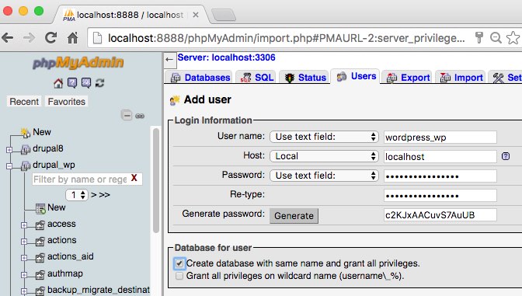Close the localhost:8888 browser tab

pyautogui.click(x=196, y=15)
